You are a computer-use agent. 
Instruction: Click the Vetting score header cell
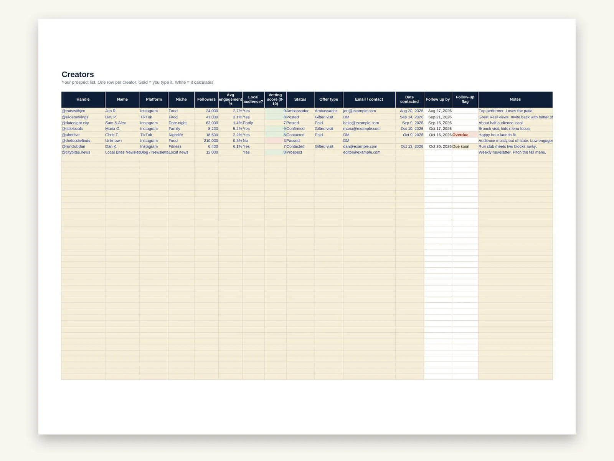pyautogui.click(x=275, y=99)
